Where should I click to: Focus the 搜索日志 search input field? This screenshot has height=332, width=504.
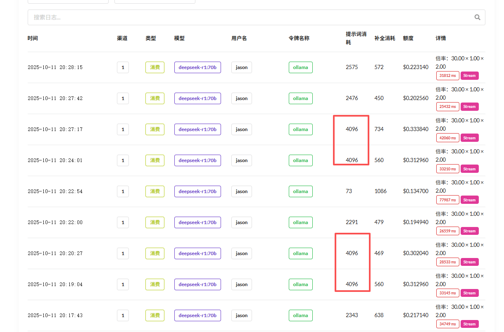pos(248,17)
